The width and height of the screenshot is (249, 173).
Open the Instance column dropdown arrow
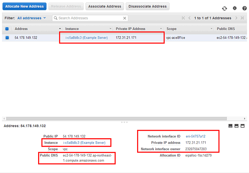pos(111,29)
